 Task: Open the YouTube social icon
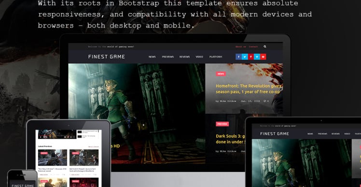coord(263,57)
